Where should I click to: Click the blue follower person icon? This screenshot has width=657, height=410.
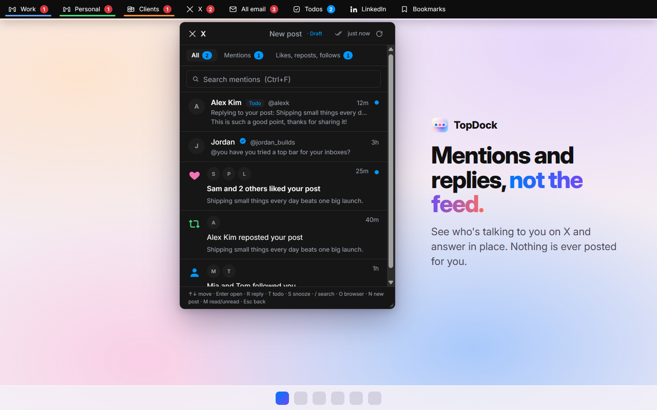pyautogui.click(x=195, y=273)
